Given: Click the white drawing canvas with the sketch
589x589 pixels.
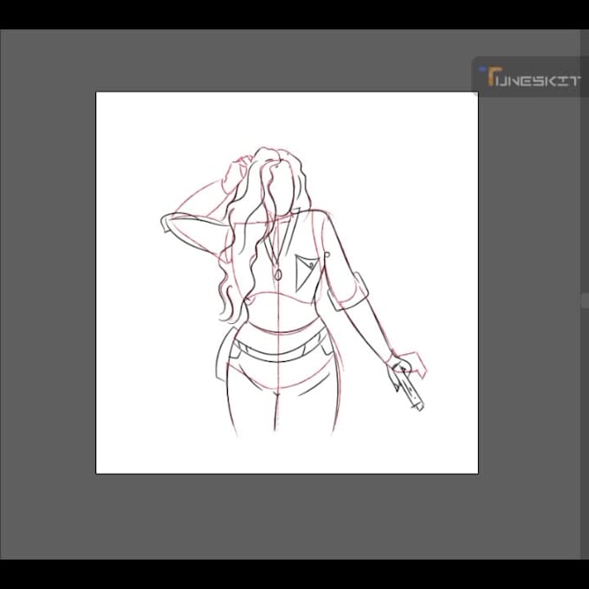Looking at the screenshot, I should click(x=287, y=282).
